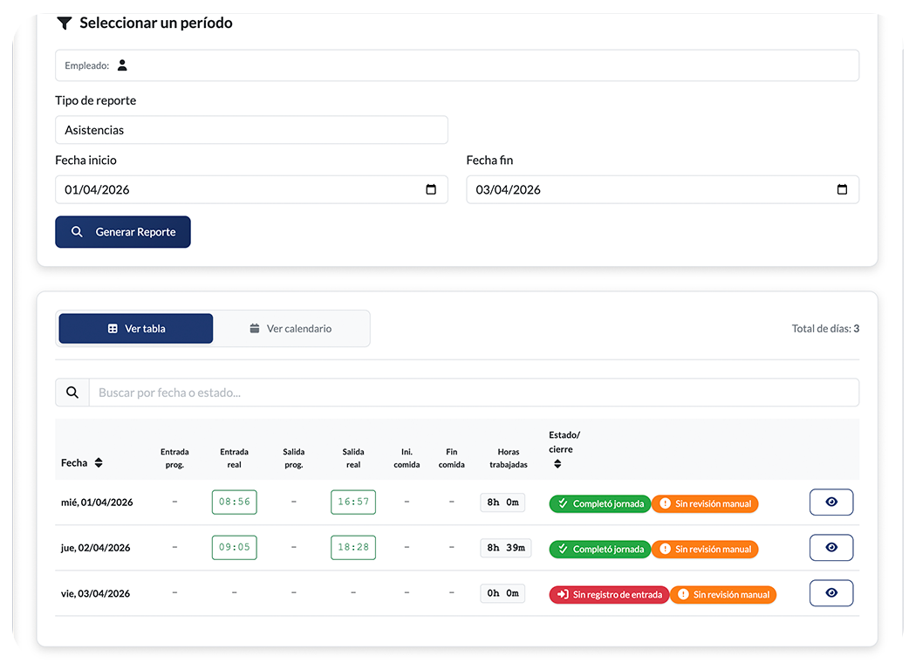Viewport: 916px width, 670px height.
Task: Click calendar icon in Fecha inicio field
Action: (x=431, y=189)
